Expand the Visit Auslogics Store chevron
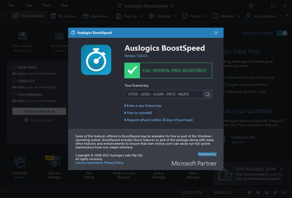The width and height of the screenshot is (292, 198). pos(281,169)
